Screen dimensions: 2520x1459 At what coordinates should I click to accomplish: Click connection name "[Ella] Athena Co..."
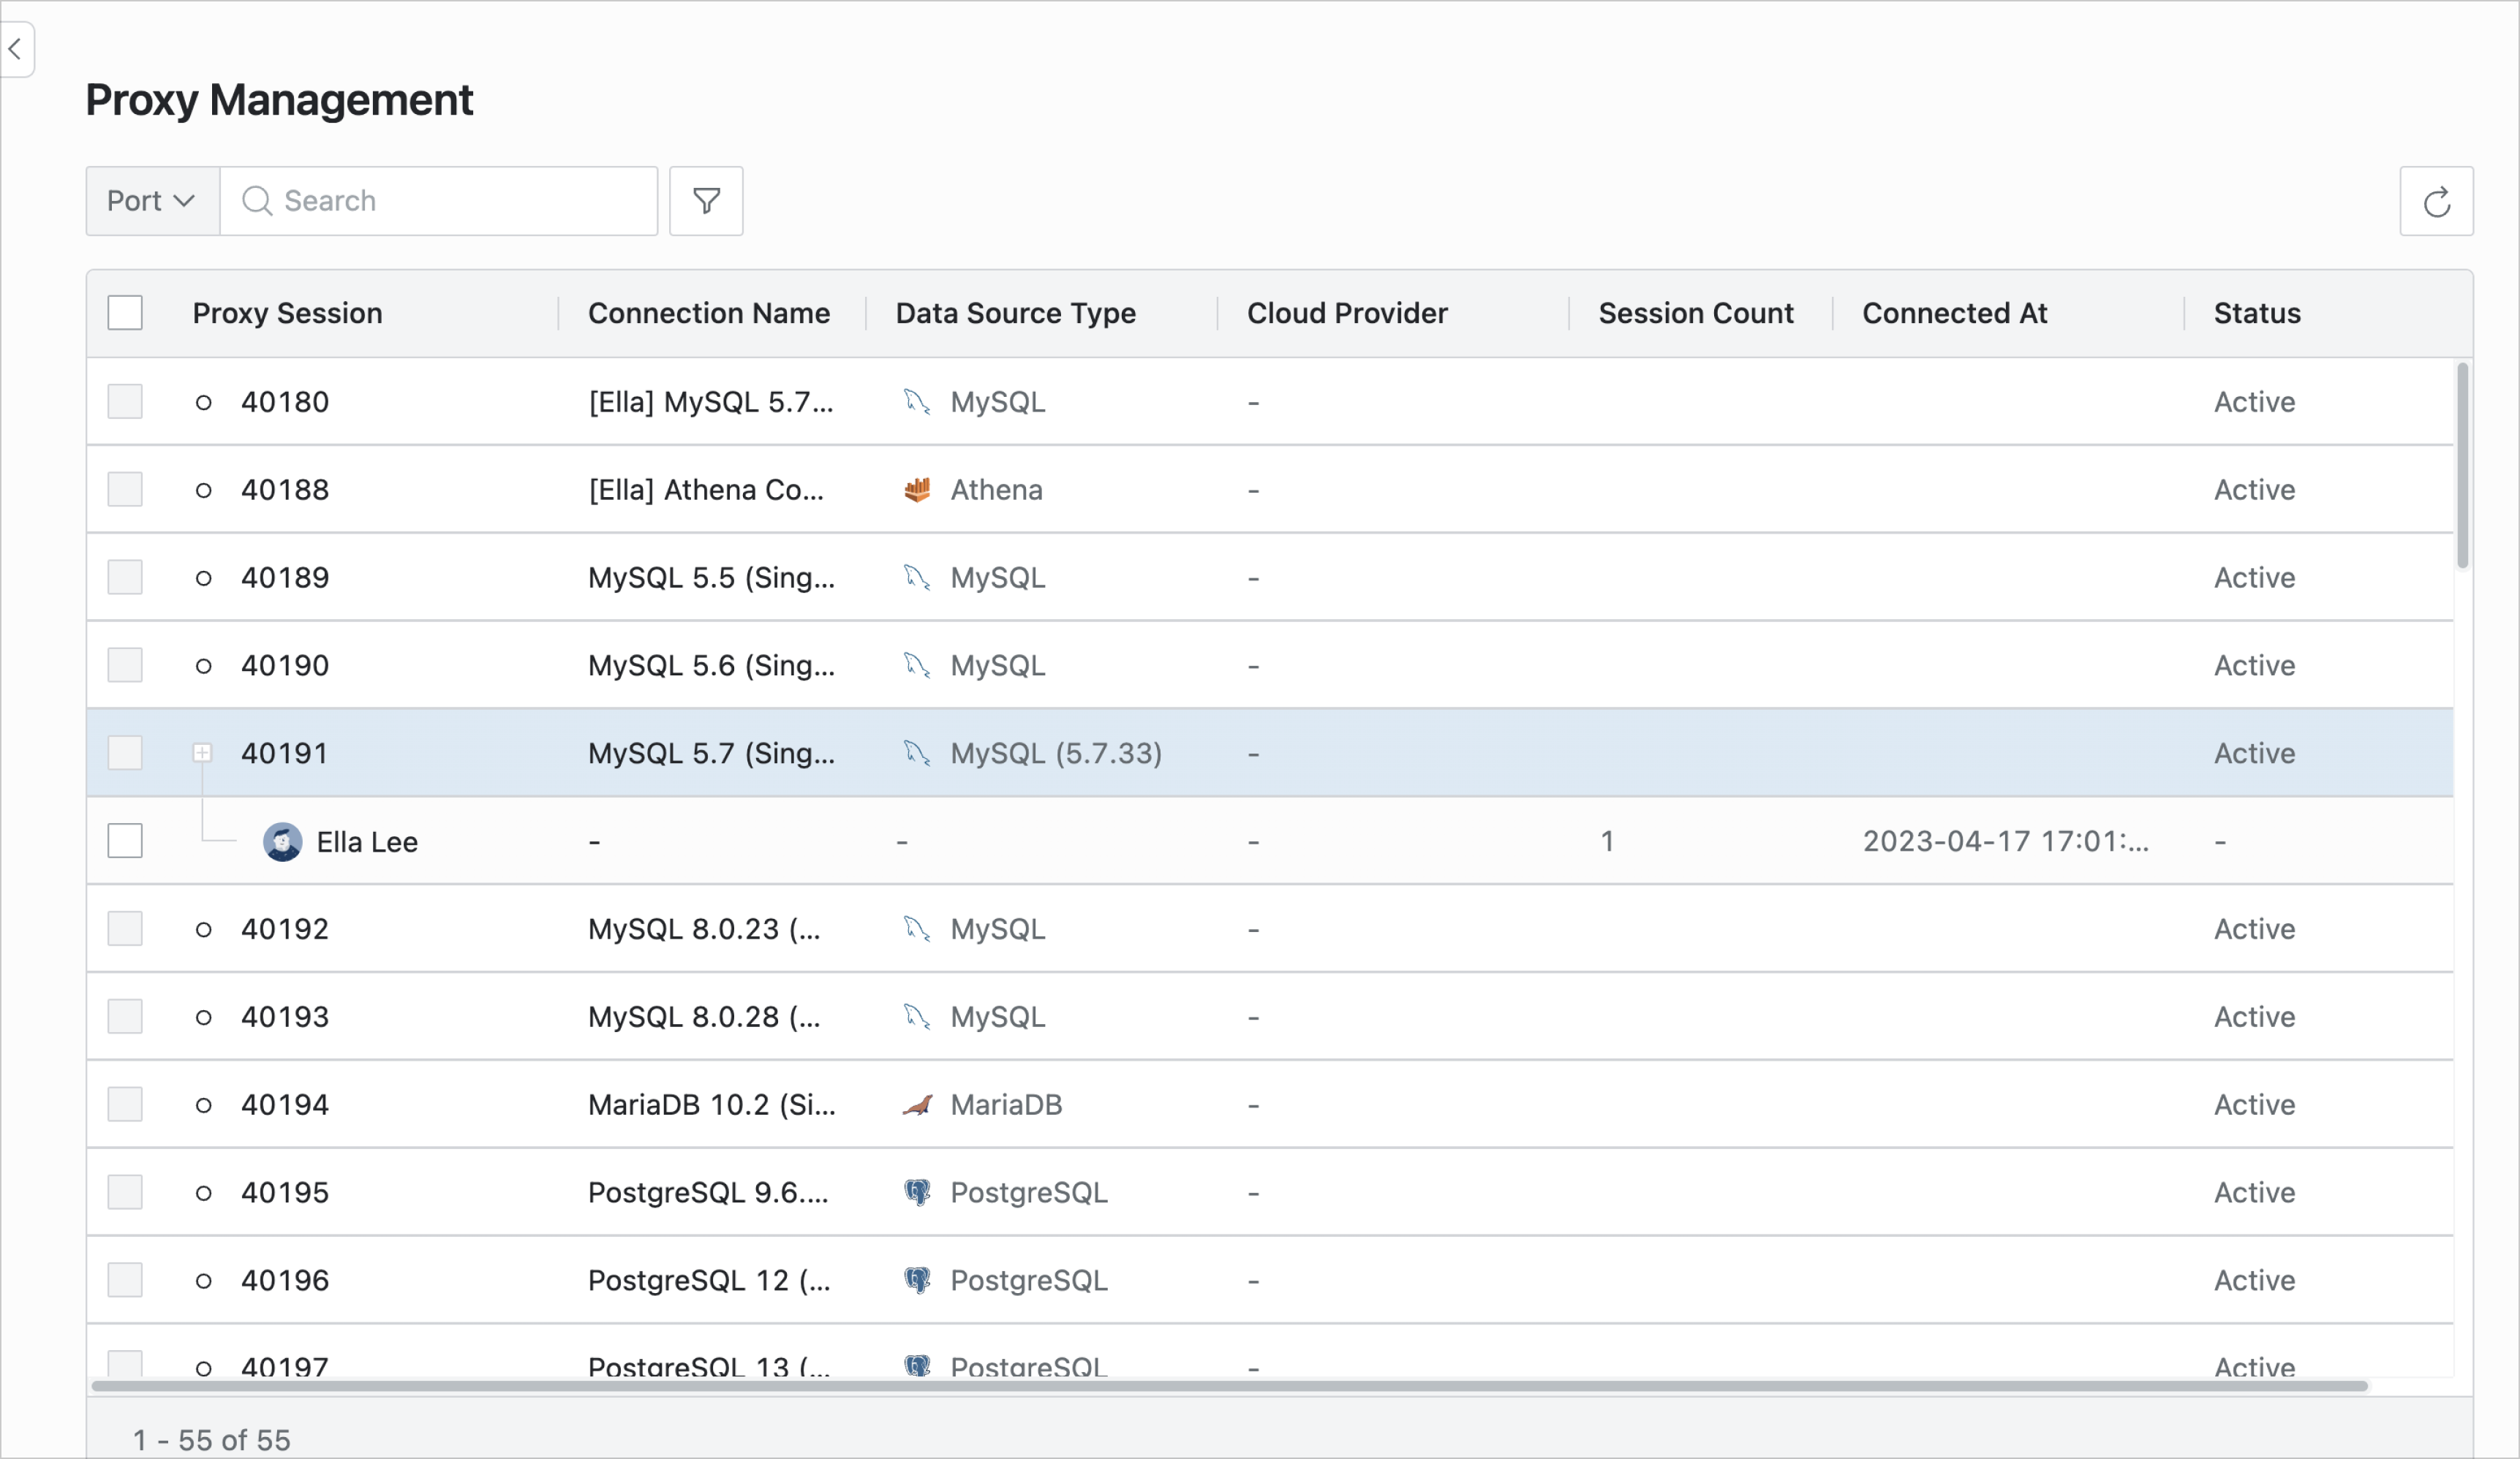[706, 490]
